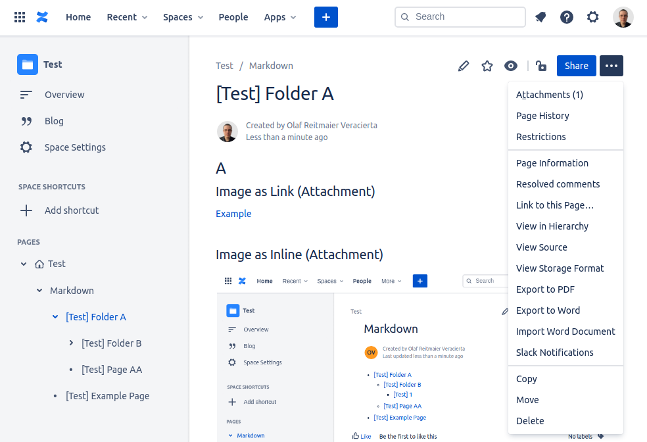Click the inline attachment screenshot image
Screen dimensions: 647x442
pos(362,355)
